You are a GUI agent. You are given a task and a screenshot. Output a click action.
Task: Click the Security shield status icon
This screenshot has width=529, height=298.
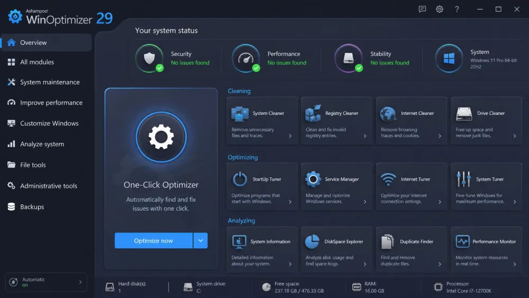pos(150,58)
